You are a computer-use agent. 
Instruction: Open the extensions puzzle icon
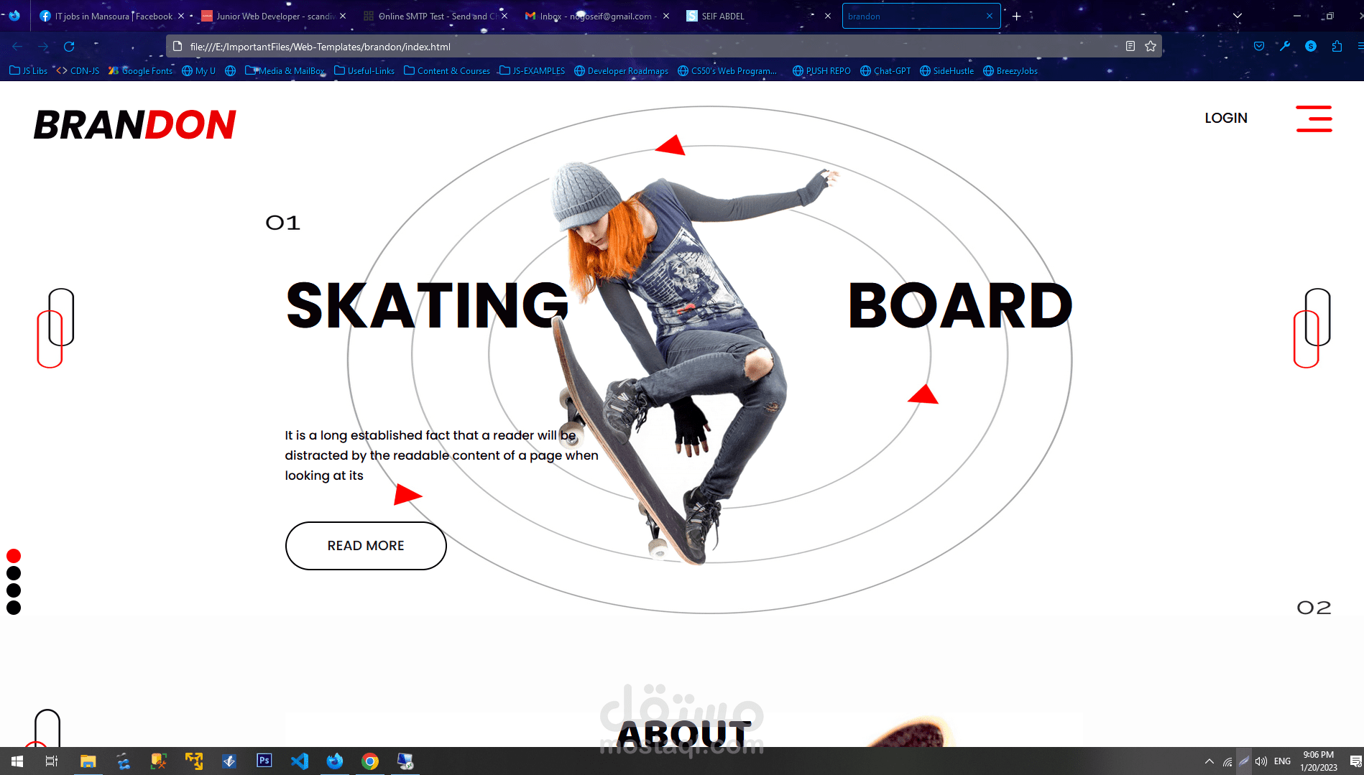pyautogui.click(x=1337, y=47)
